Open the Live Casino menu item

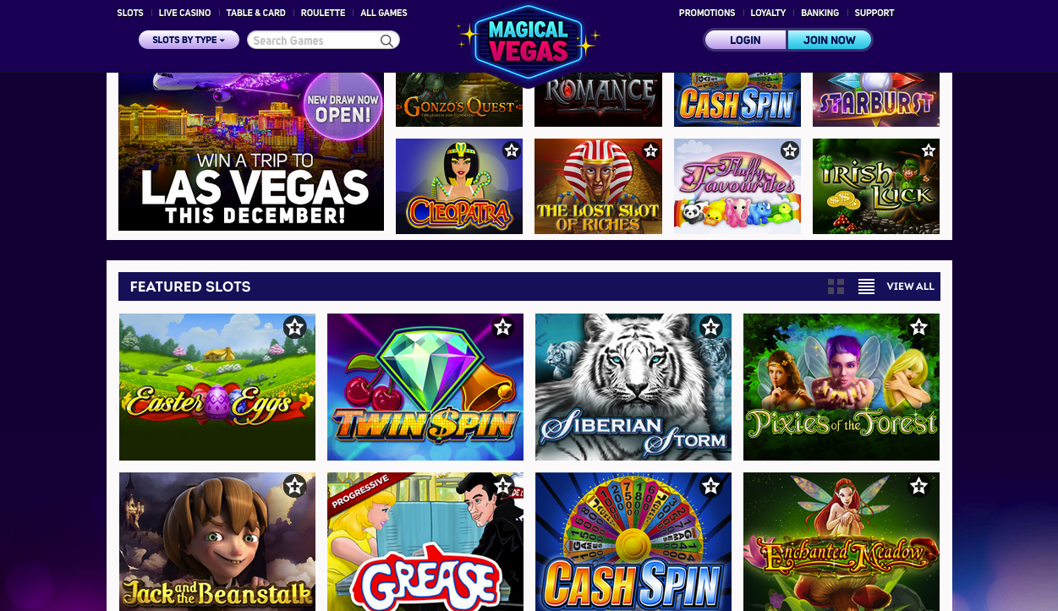pyautogui.click(x=184, y=13)
